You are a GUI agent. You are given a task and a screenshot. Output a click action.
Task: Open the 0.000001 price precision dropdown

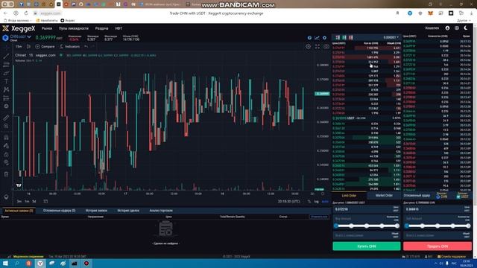[x=391, y=37]
